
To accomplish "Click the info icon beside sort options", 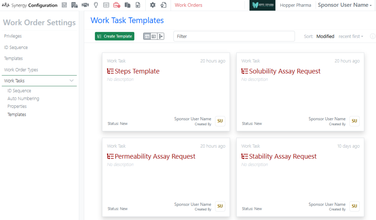I will 373,36.
